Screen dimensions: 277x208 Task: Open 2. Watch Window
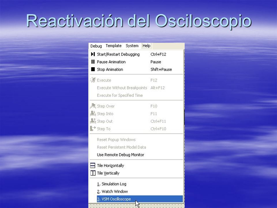click(x=136, y=191)
